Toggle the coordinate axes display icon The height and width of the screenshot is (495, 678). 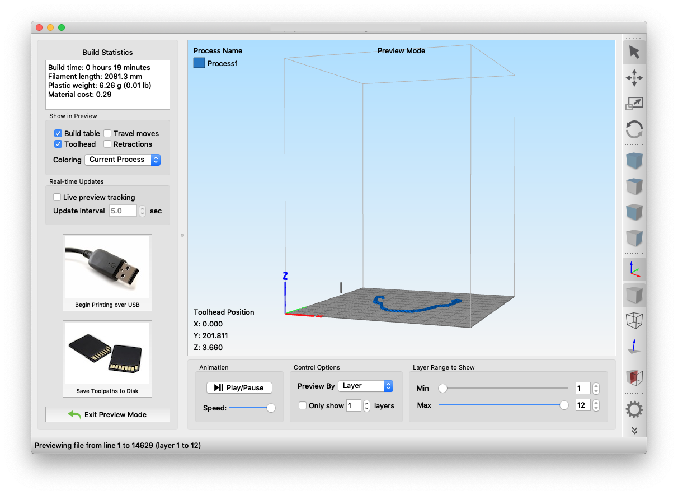634,269
